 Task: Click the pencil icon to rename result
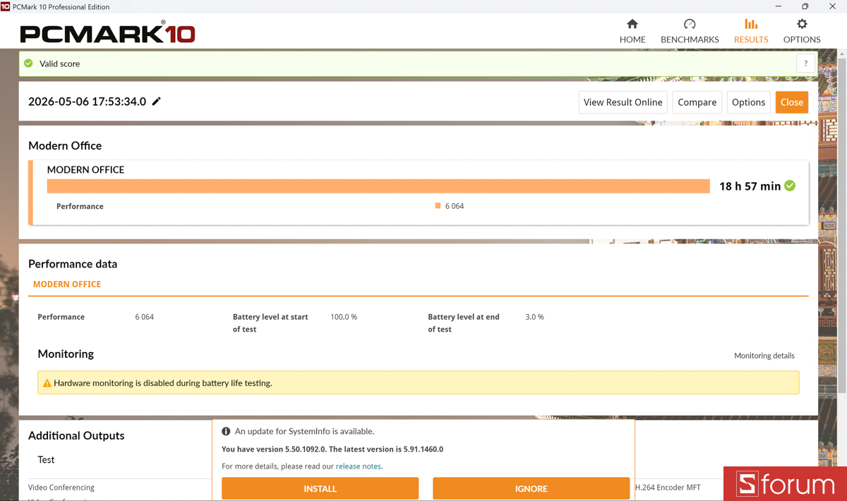(157, 102)
